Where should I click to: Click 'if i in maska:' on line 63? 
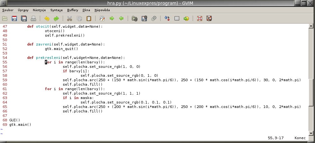click(x=78, y=97)
